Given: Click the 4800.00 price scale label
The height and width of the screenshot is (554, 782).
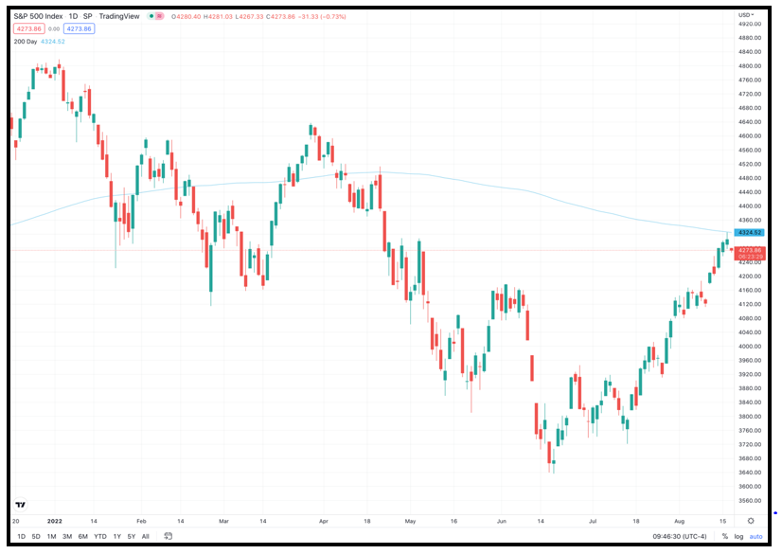Looking at the screenshot, I should 750,66.
